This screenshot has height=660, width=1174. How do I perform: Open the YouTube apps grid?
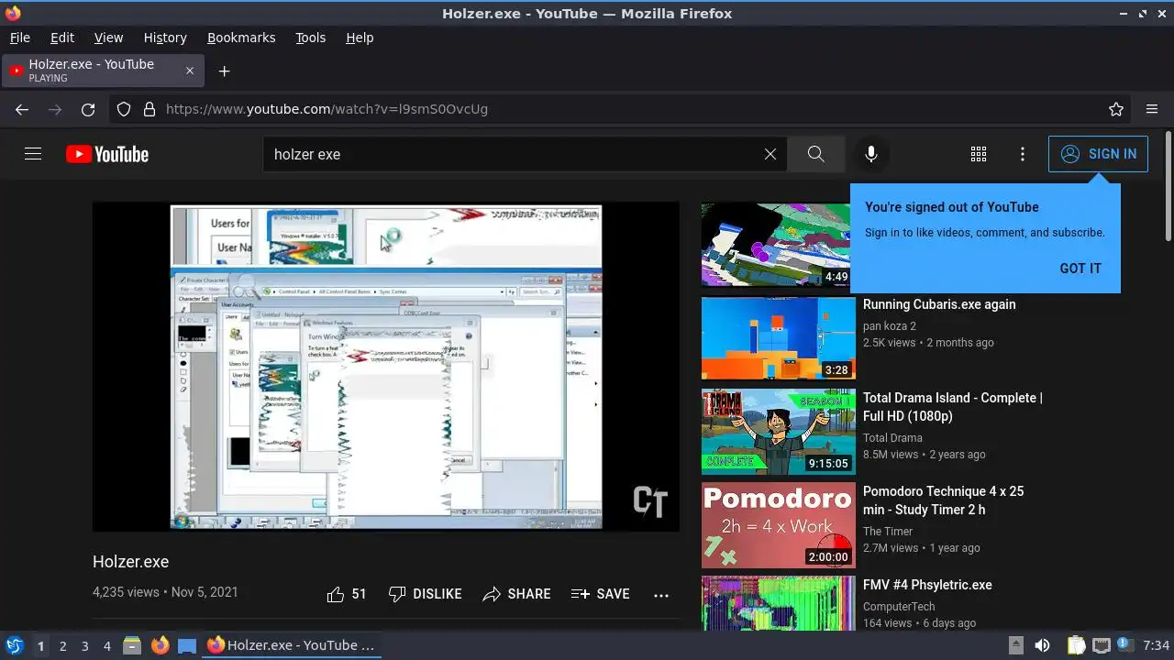pyautogui.click(x=979, y=154)
